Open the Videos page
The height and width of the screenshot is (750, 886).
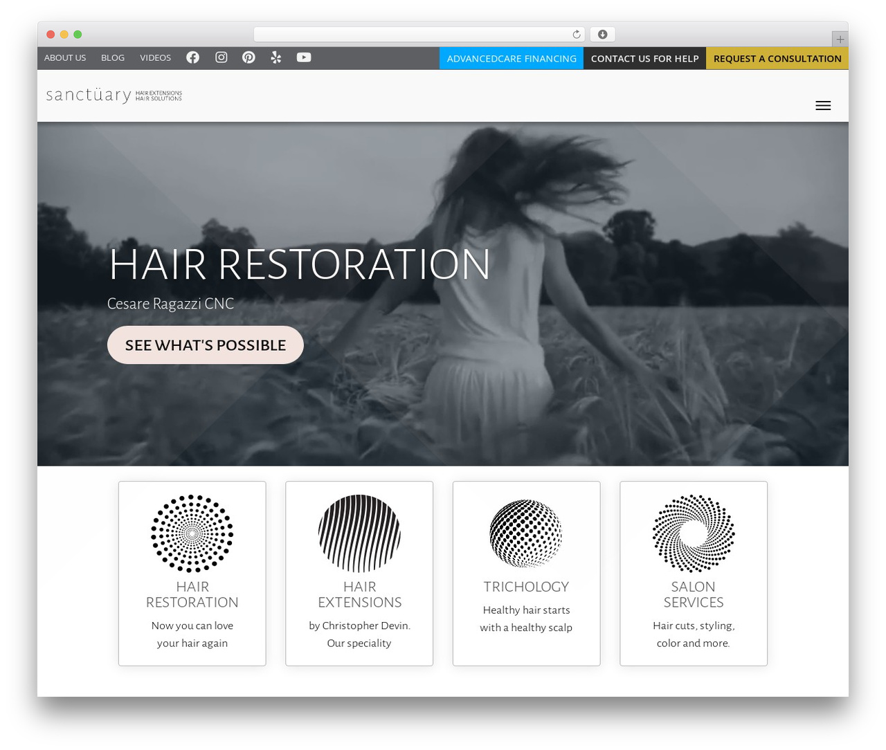[x=155, y=57]
